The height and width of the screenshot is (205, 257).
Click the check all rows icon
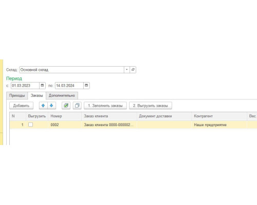point(66,106)
